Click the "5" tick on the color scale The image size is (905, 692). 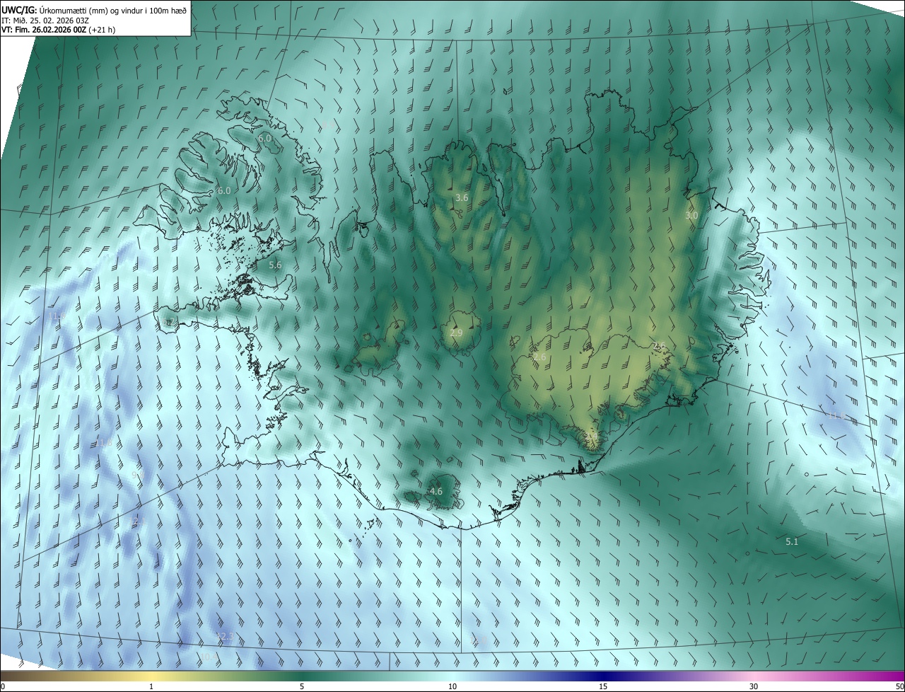pos(302,686)
